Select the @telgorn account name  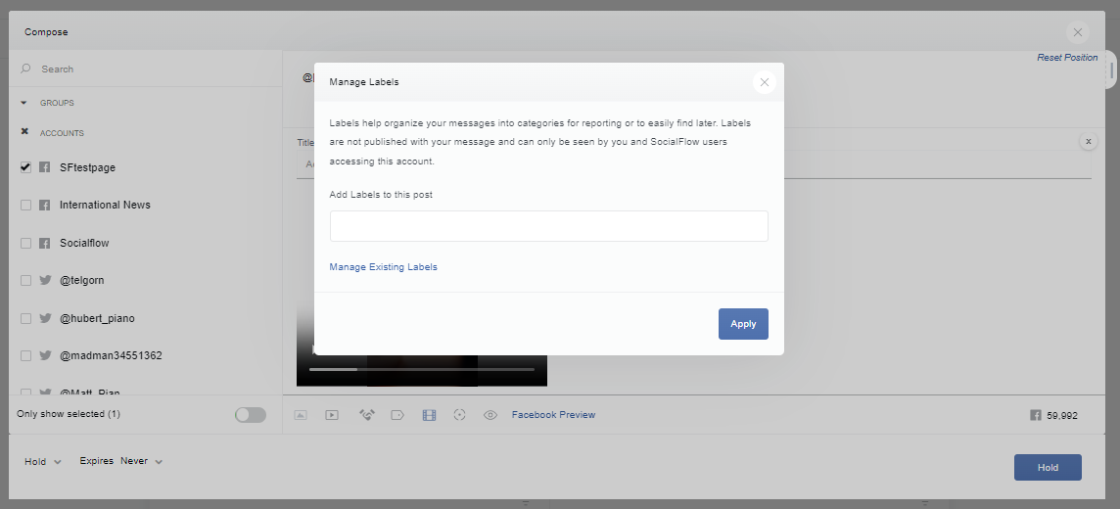(x=81, y=281)
